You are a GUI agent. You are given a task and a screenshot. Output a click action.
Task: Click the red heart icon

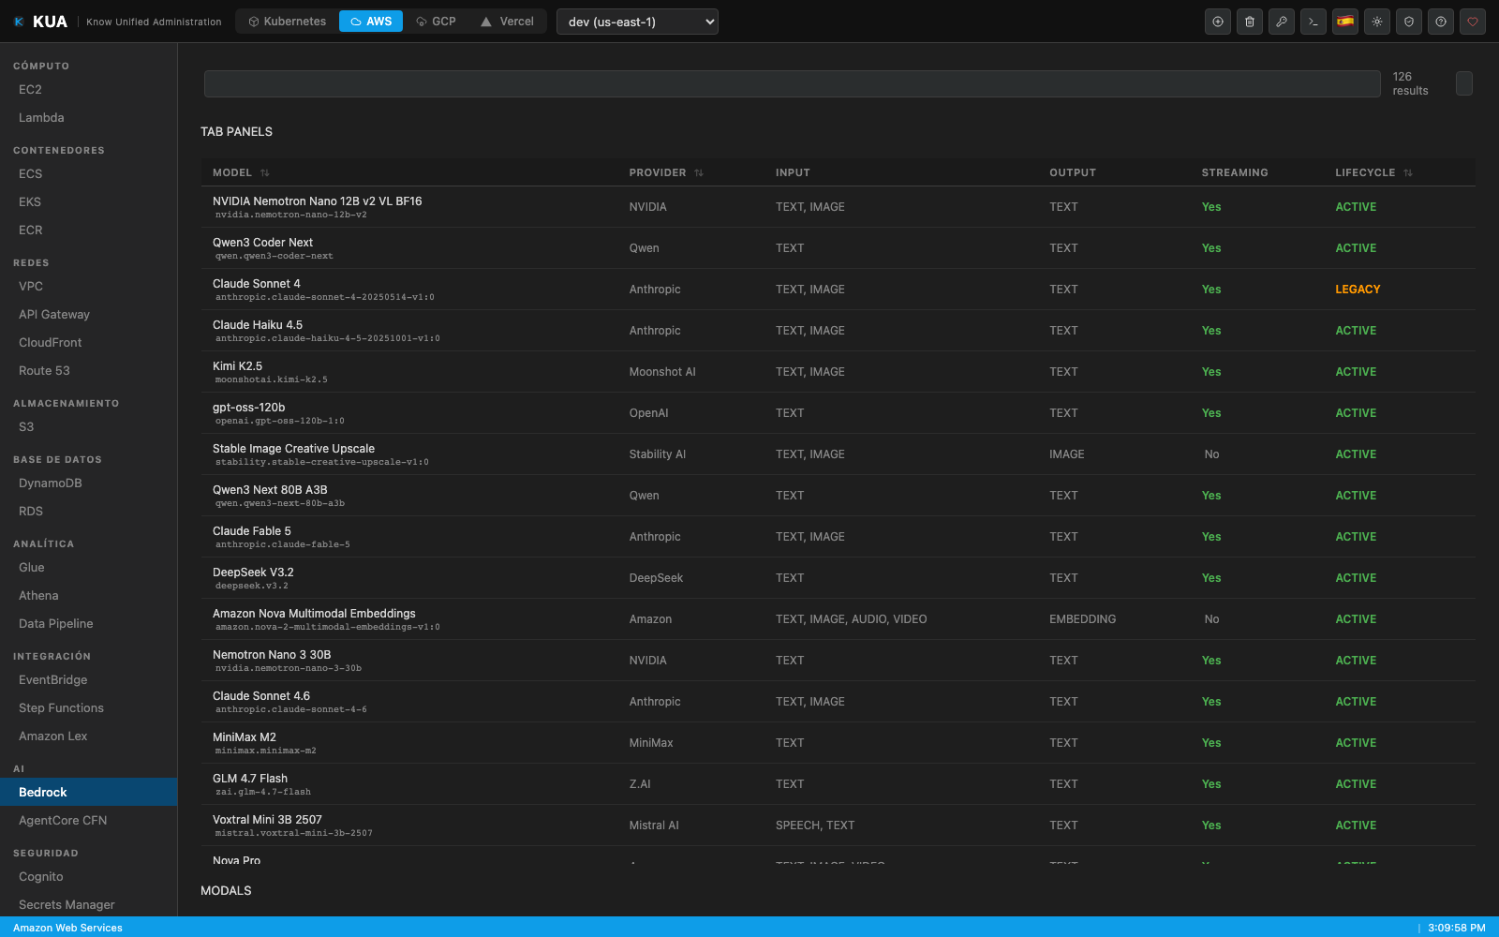click(x=1473, y=22)
